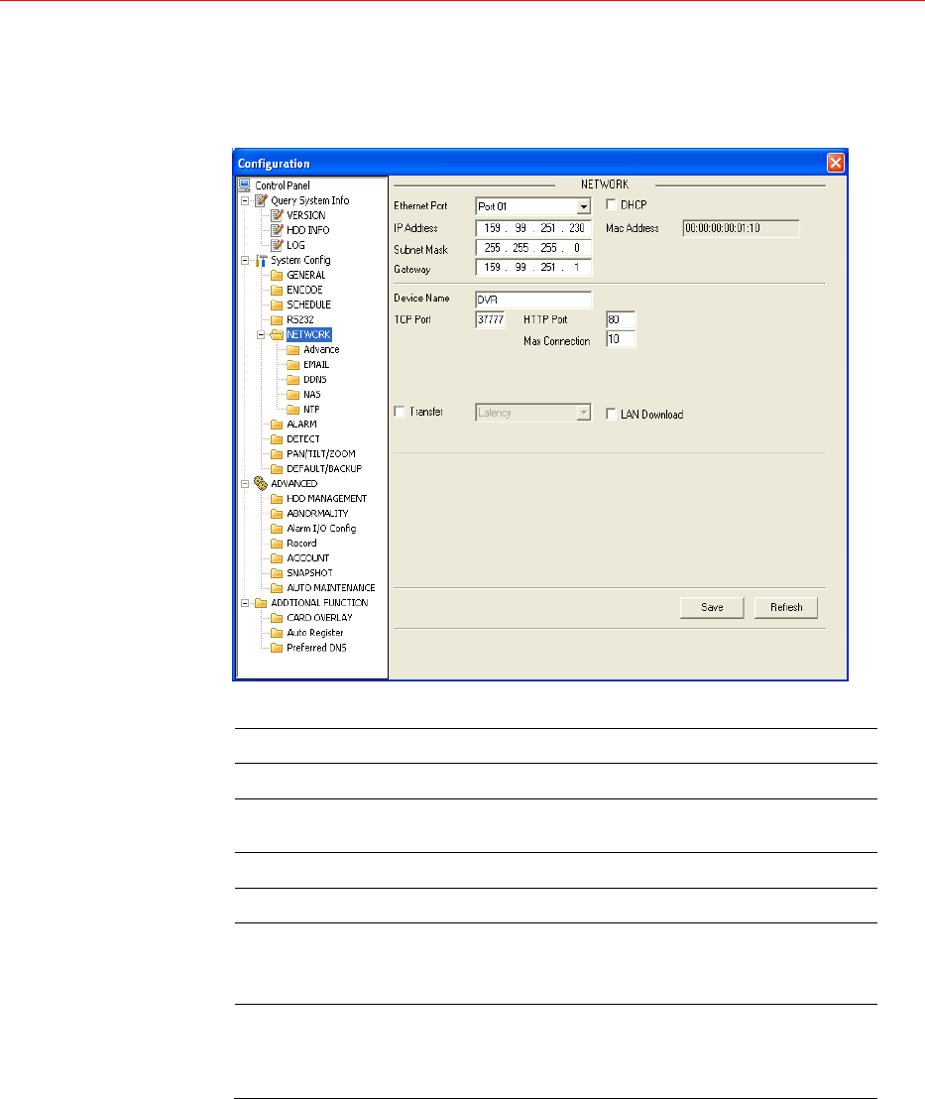
Task: Click the Mac Address field
Action: pyautogui.click(x=742, y=228)
